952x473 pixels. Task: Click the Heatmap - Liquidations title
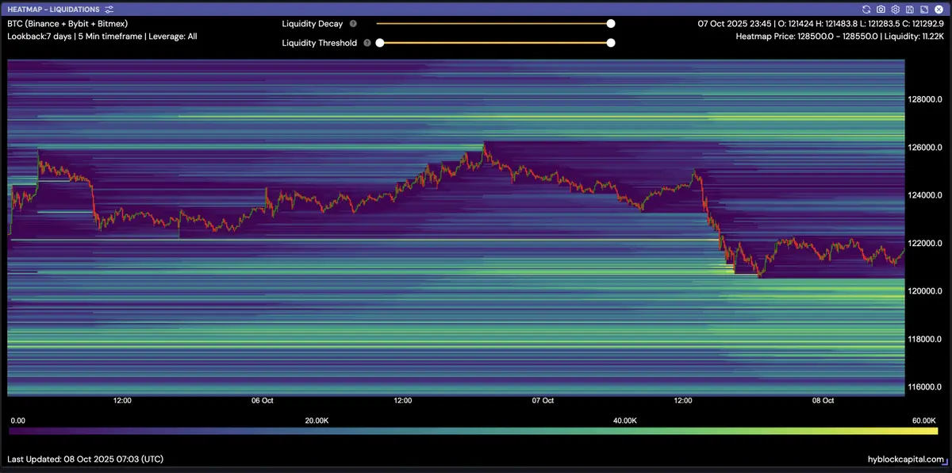click(x=53, y=10)
